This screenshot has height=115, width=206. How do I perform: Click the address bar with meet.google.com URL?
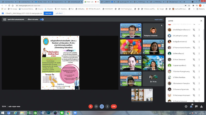[x=100, y=5]
